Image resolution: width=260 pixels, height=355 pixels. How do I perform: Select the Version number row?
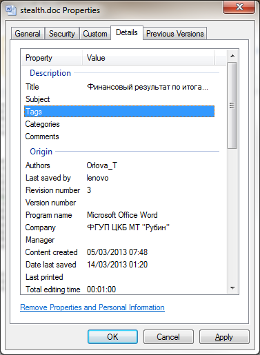coord(119,203)
